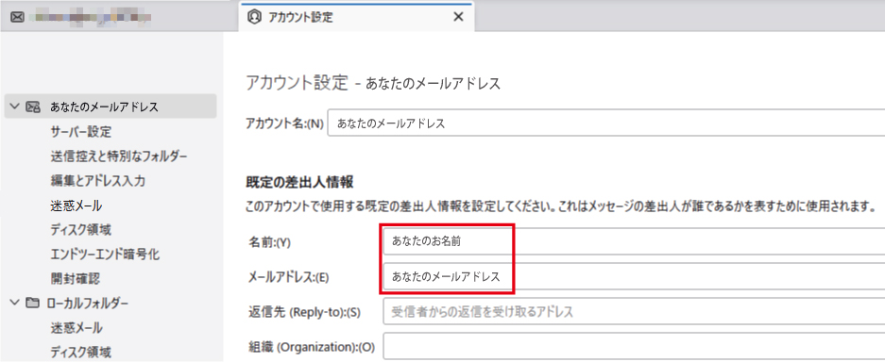This screenshot has width=885, height=362.
Task: Click the folder icon beside ローカルフォルダー
Action: (x=33, y=303)
